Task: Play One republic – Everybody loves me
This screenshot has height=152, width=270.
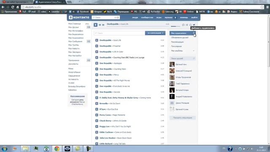Action: [97, 86]
